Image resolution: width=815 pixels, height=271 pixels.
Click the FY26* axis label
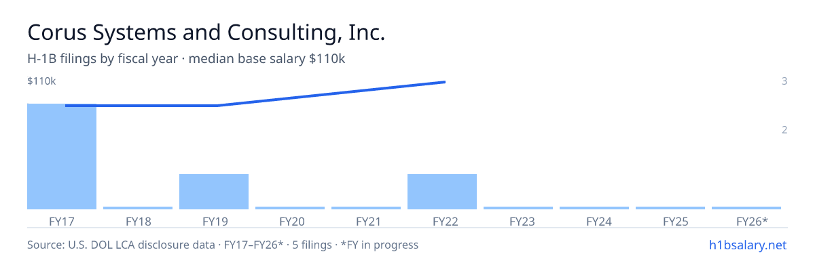(x=752, y=221)
